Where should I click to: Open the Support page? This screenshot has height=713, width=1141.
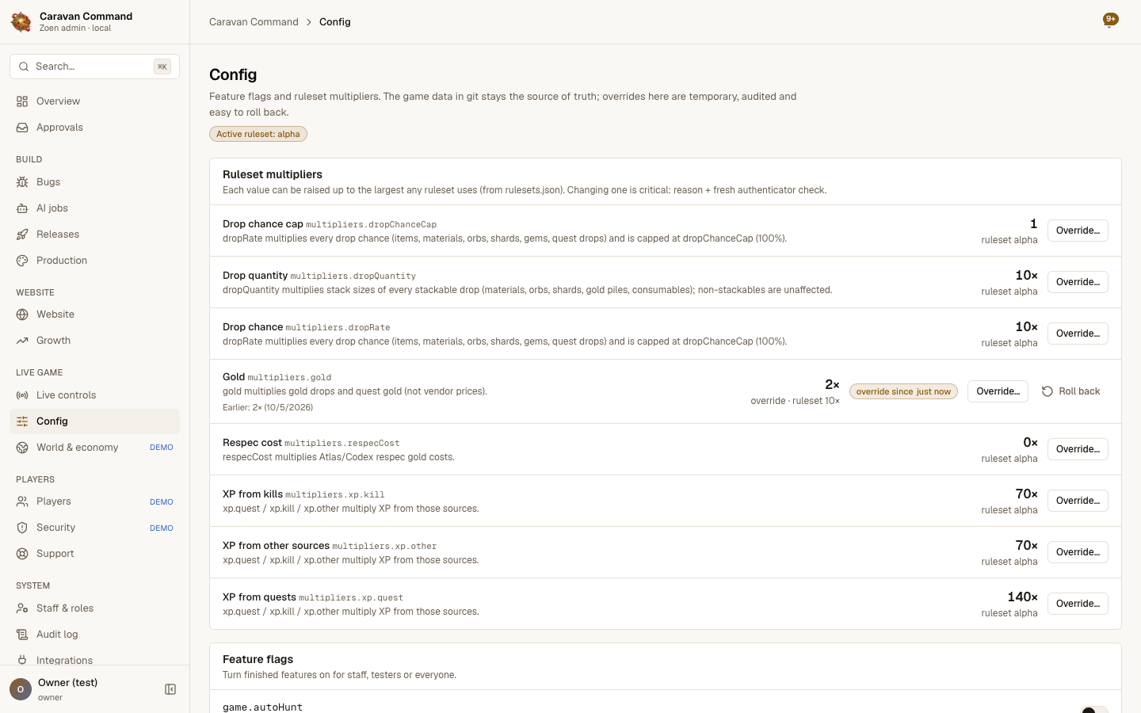pyautogui.click(x=94, y=554)
